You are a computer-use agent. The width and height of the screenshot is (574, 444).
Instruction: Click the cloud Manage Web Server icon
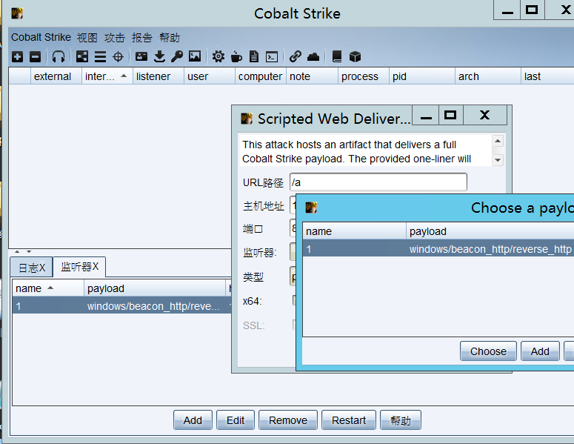313,56
